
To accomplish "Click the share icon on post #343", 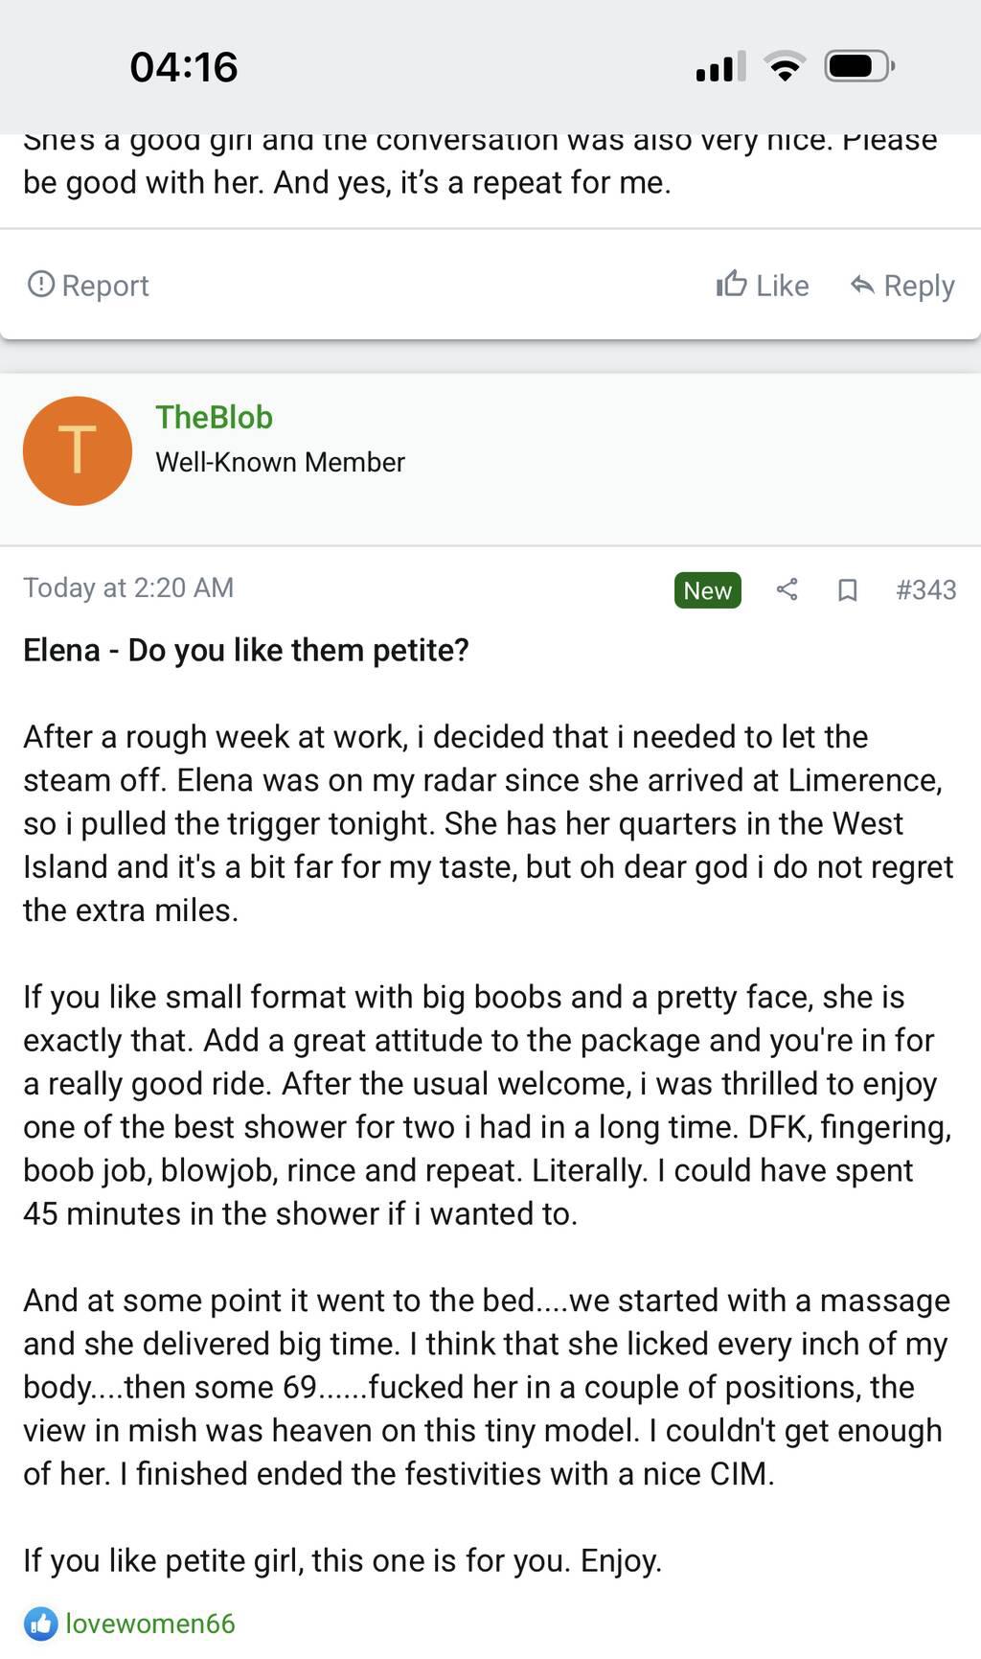I will (x=787, y=589).
